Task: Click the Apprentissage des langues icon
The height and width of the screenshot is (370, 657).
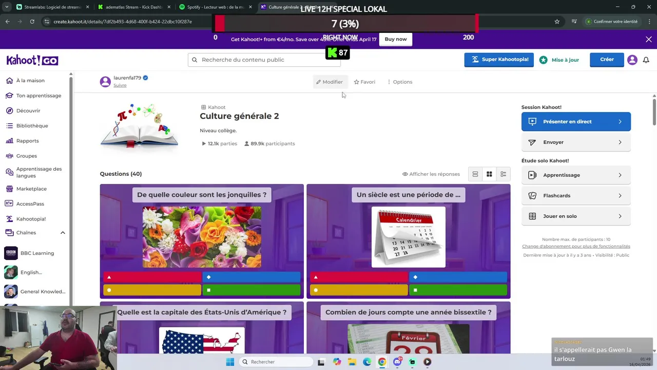Action: pyautogui.click(x=9, y=172)
